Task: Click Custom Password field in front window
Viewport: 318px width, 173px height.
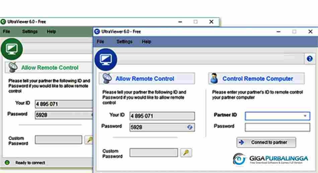Action: 154,153
